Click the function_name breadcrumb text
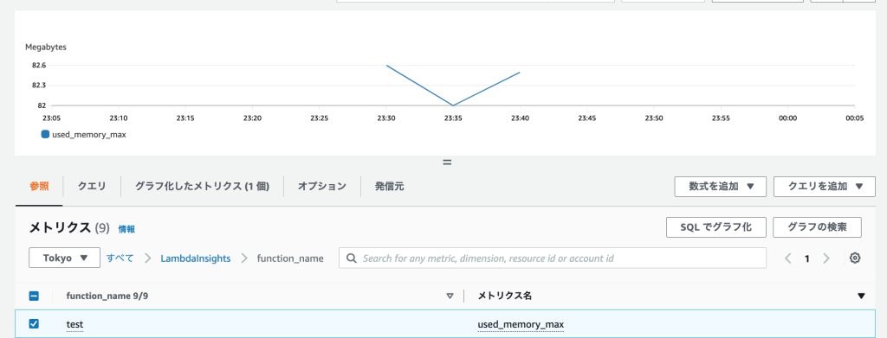The height and width of the screenshot is (338, 887). pyautogui.click(x=290, y=258)
